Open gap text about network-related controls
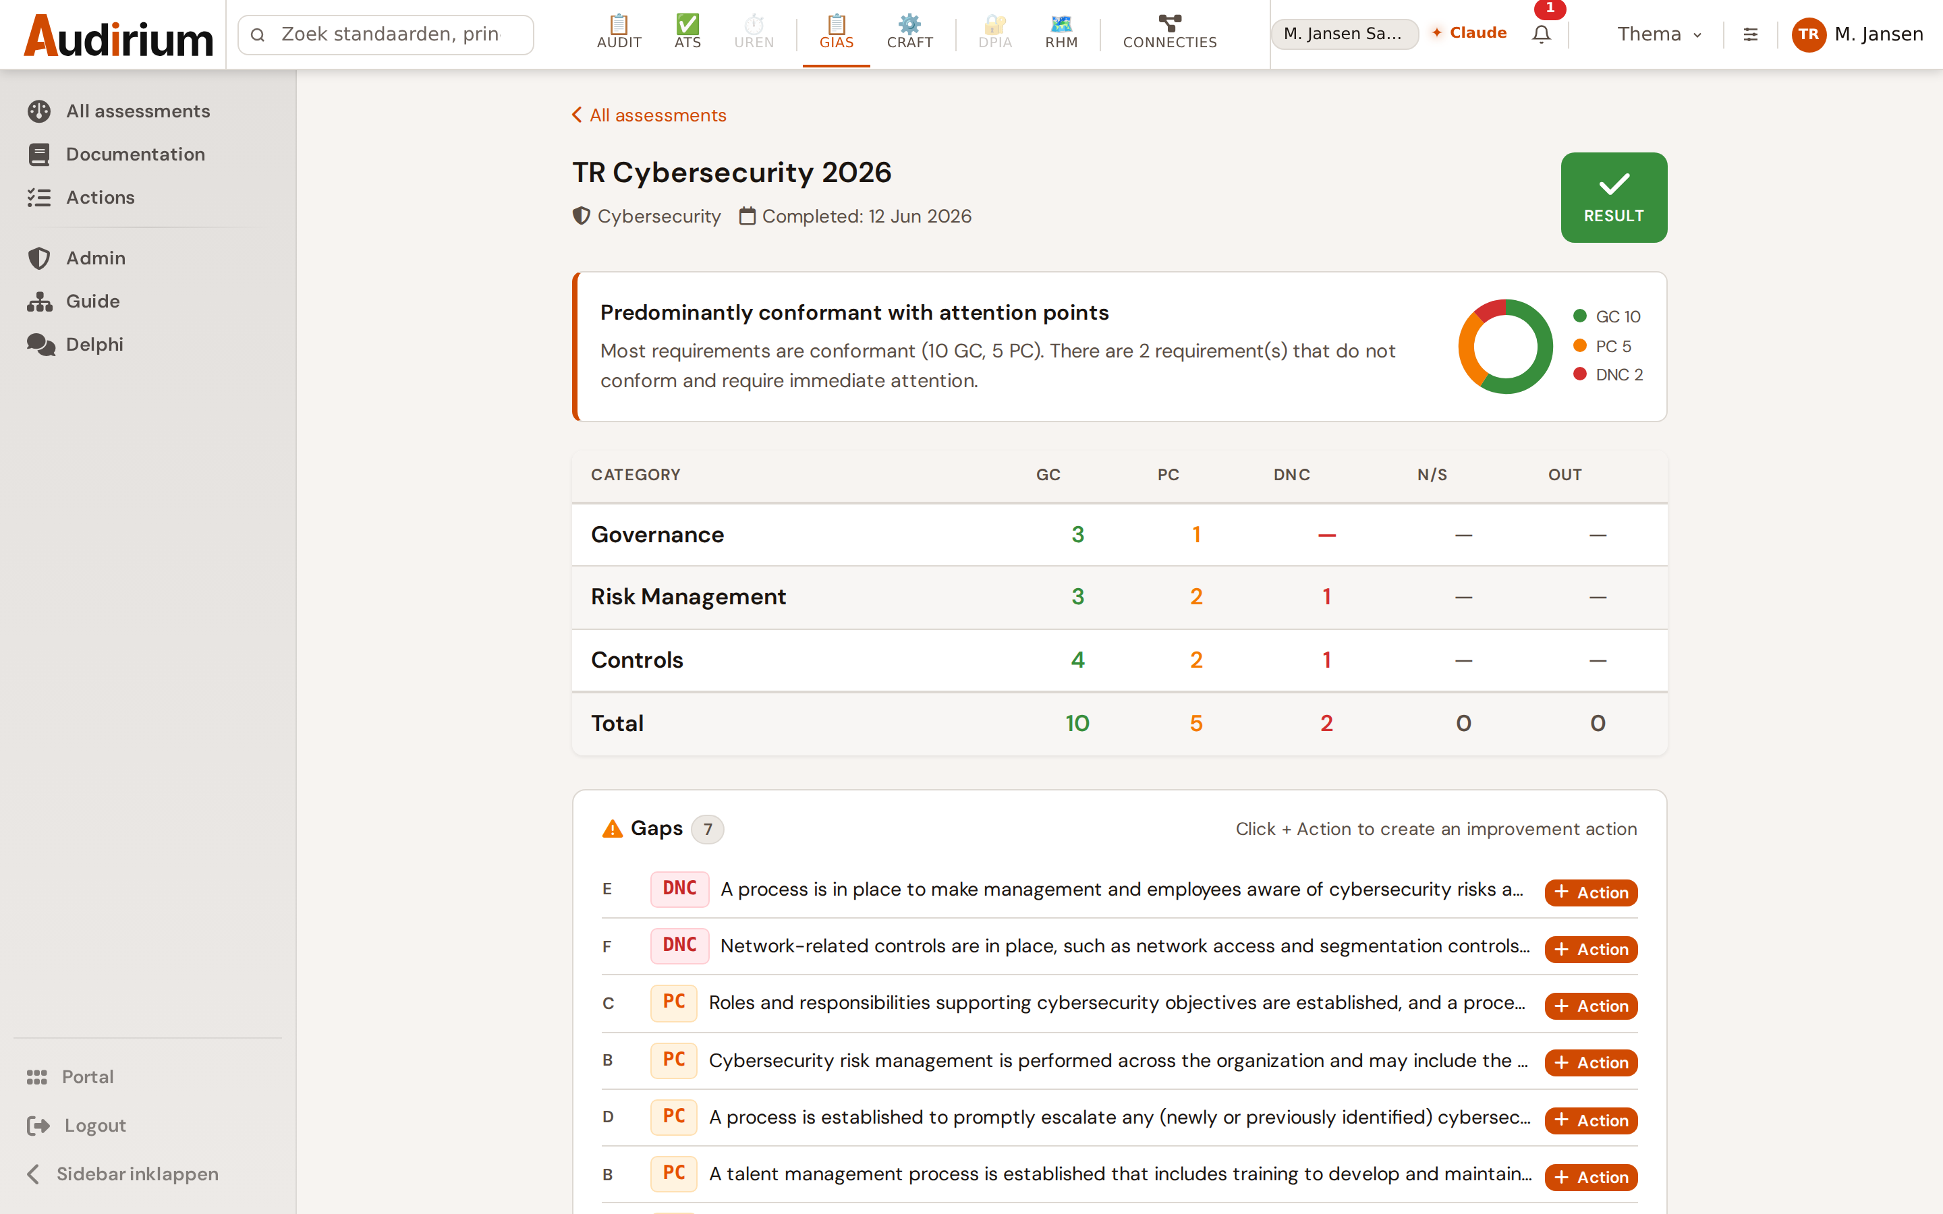 click(x=1125, y=946)
